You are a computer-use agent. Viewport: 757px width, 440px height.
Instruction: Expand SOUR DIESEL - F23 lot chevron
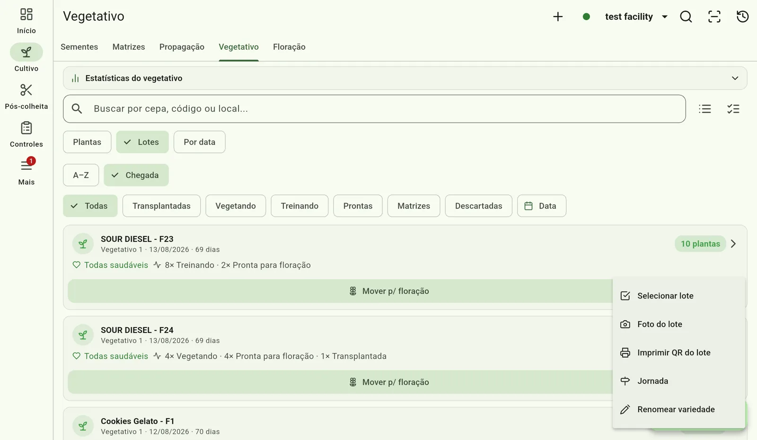(733, 244)
